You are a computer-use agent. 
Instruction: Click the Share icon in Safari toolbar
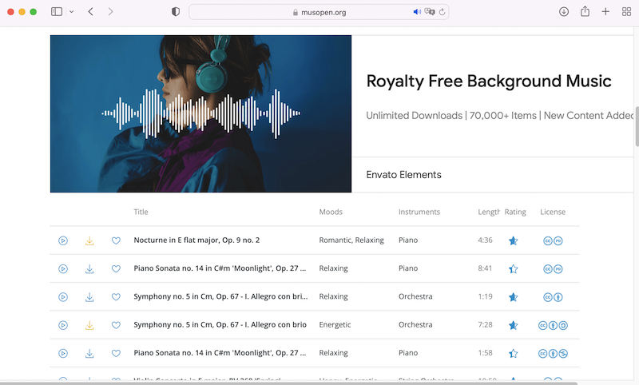pyautogui.click(x=585, y=12)
